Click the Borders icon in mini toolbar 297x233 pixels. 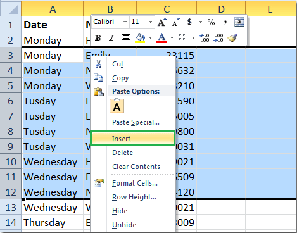[x=183, y=39]
